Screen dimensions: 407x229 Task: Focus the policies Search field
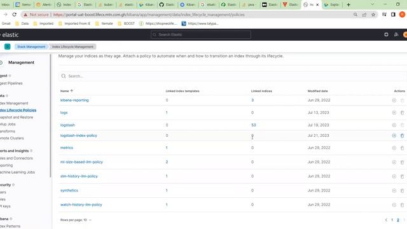231,76
